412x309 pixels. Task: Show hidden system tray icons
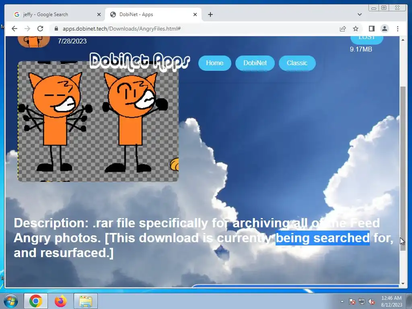pos(342,301)
